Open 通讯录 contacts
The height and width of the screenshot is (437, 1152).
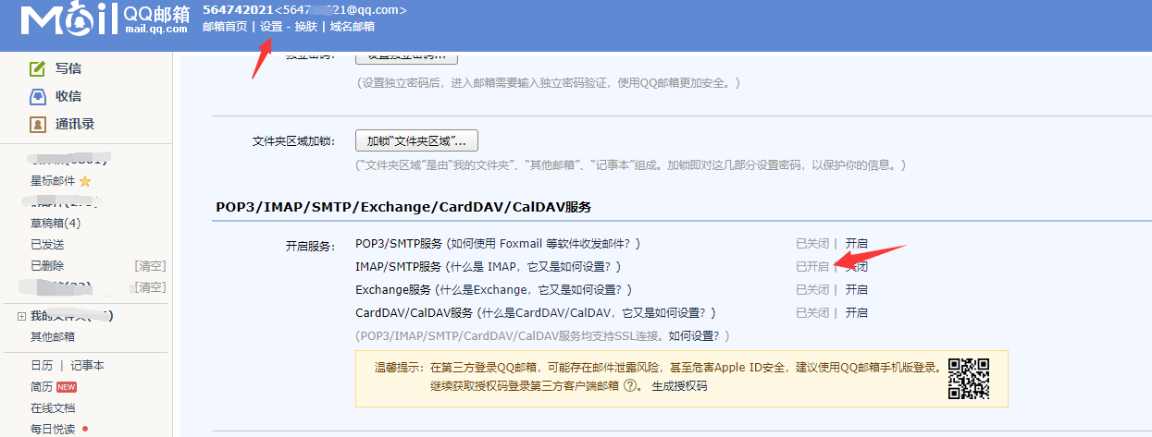74,124
